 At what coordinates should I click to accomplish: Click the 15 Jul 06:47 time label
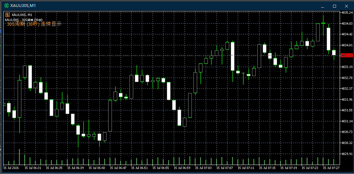point(118,168)
